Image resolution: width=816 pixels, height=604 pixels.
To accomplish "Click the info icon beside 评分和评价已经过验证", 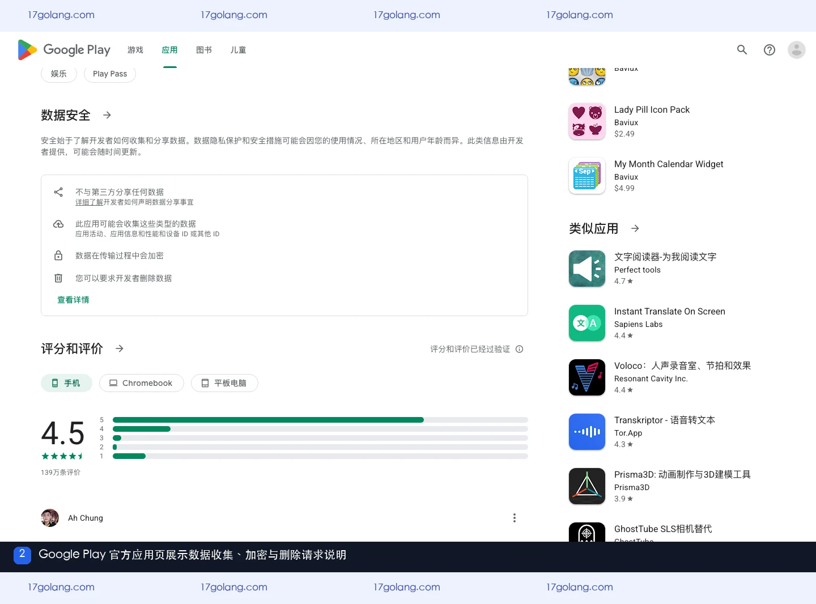I will [x=520, y=349].
